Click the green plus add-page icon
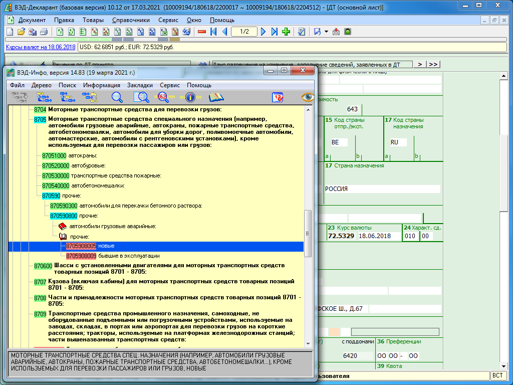This screenshot has height=385, width=513. [x=286, y=32]
